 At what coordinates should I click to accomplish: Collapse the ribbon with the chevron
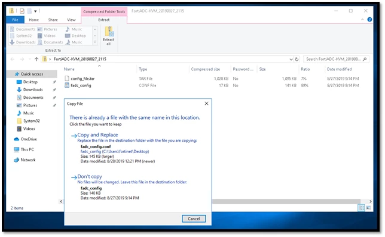point(362,20)
